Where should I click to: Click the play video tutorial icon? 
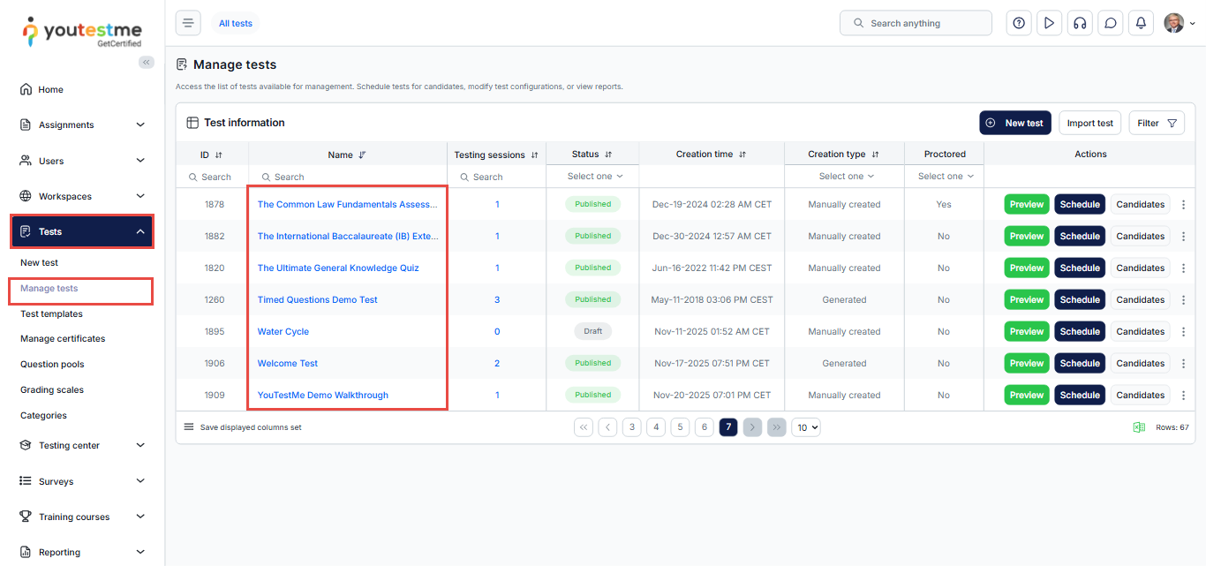1049,23
